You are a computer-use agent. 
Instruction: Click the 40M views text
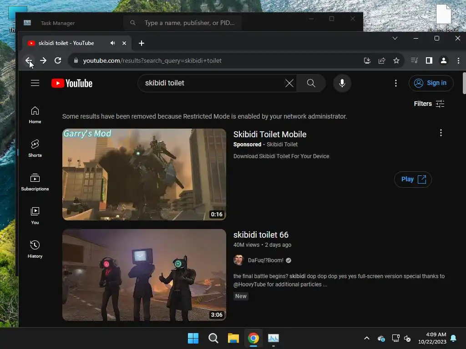click(x=246, y=245)
